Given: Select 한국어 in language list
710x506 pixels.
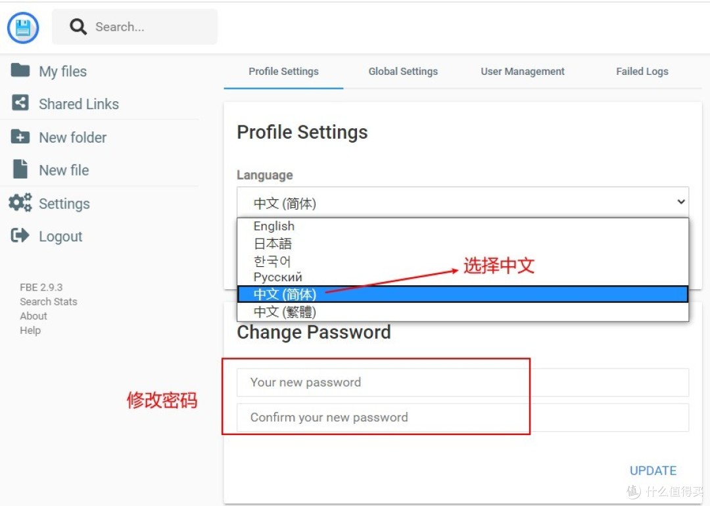Looking at the screenshot, I should [x=463, y=261].
